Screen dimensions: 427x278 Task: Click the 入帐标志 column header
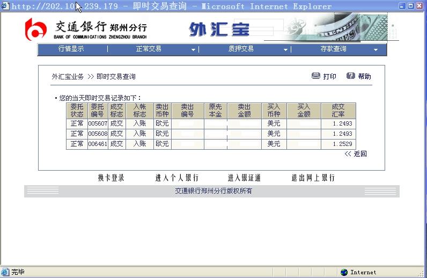[139, 111]
